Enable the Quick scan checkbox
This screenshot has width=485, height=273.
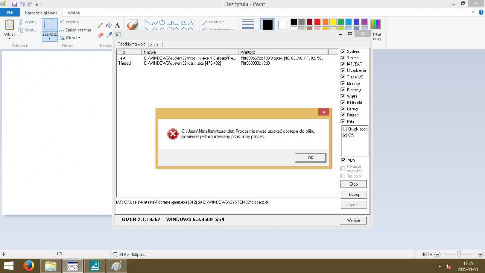[345, 129]
